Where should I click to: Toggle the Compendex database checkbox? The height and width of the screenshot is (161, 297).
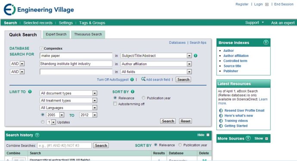pos(41,48)
